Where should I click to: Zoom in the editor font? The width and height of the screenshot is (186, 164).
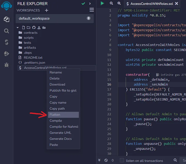[119, 3]
